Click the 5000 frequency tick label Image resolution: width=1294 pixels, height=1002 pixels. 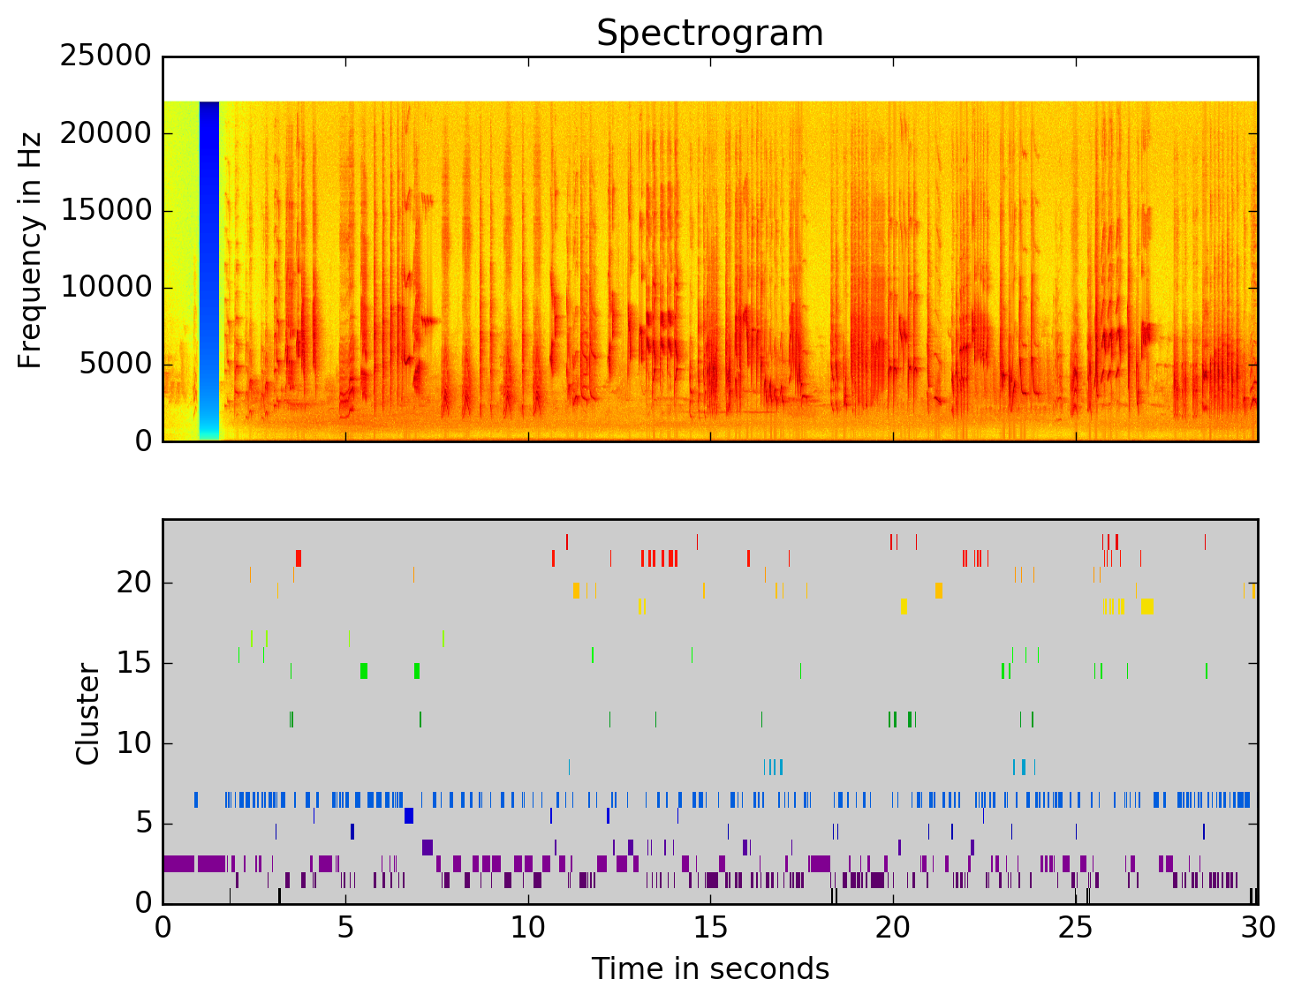point(114,364)
